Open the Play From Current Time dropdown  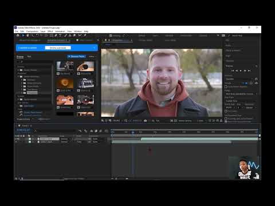(x=241, y=101)
